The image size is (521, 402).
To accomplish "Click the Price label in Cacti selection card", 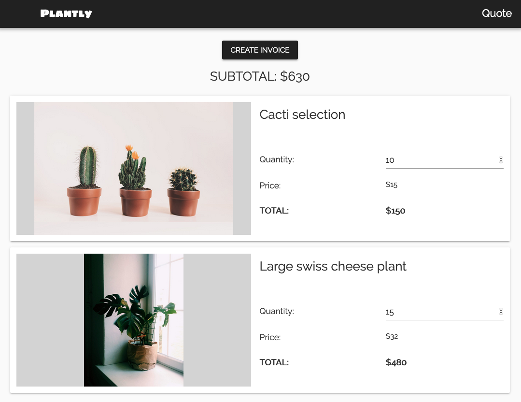I will (x=270, y=186).
